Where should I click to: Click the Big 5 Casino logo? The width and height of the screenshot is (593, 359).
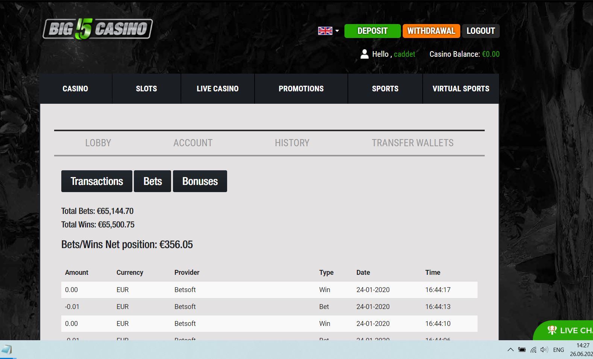(98, 29)
